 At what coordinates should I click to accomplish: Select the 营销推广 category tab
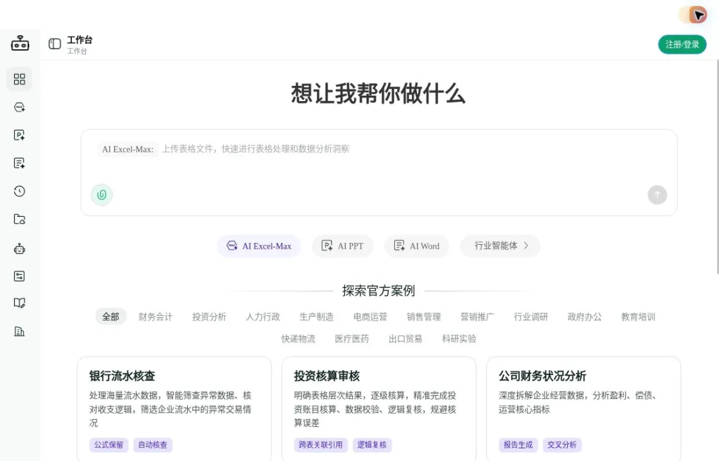(x=477, y=317)
